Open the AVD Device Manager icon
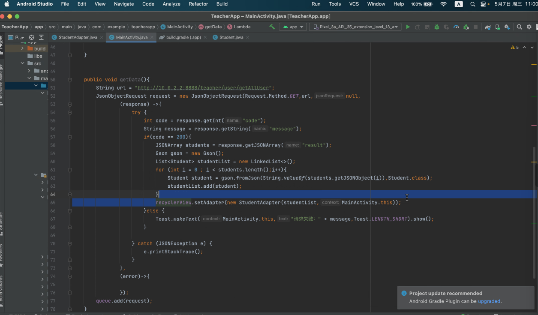The image size is (538, 315). tap(497, 27)
